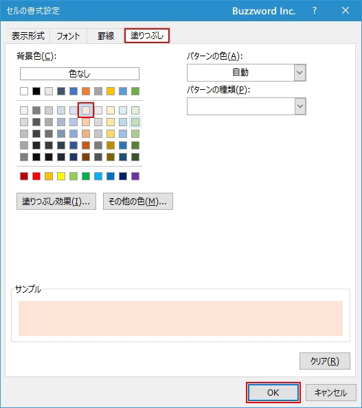
Task: Click the 自動 pattern color combo box
Action: click(x=247, y=73)
